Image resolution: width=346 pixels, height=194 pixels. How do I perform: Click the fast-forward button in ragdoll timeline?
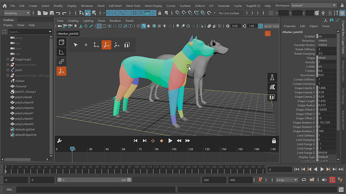coord(187,141)
